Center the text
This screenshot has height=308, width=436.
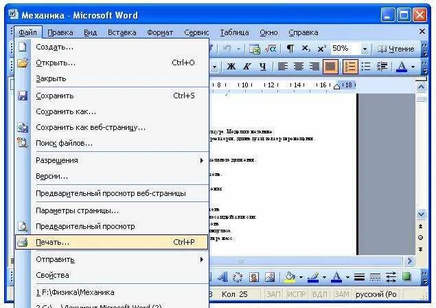(x=299, y=67)
